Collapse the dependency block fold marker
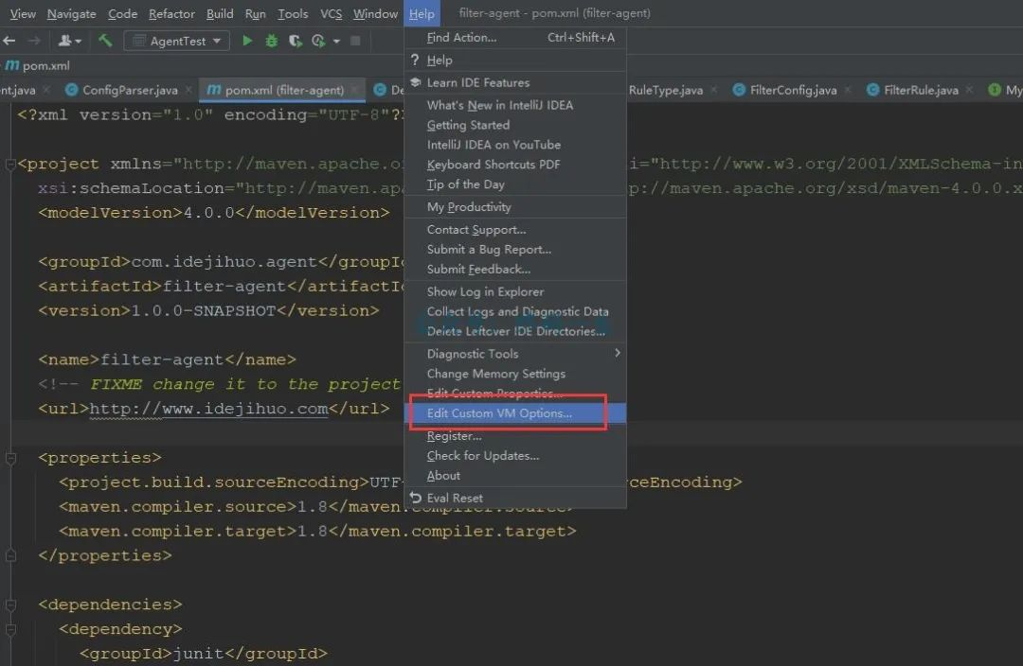This screenshot has width=1023, height=666. 10,629
